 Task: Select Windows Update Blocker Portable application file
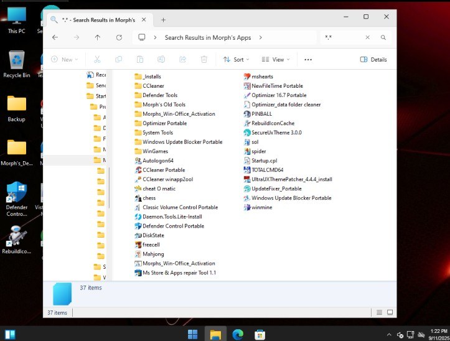click(288, 198)
